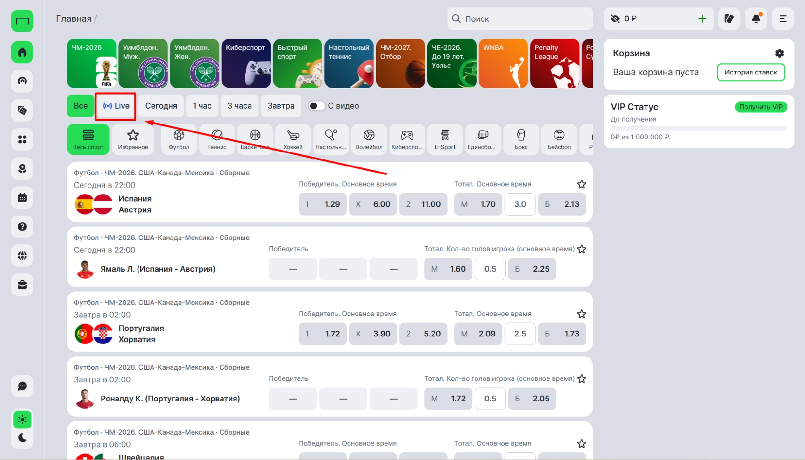Click the Получить VIP button
This screenshot has height=460, width=805.
coord(761,107)
